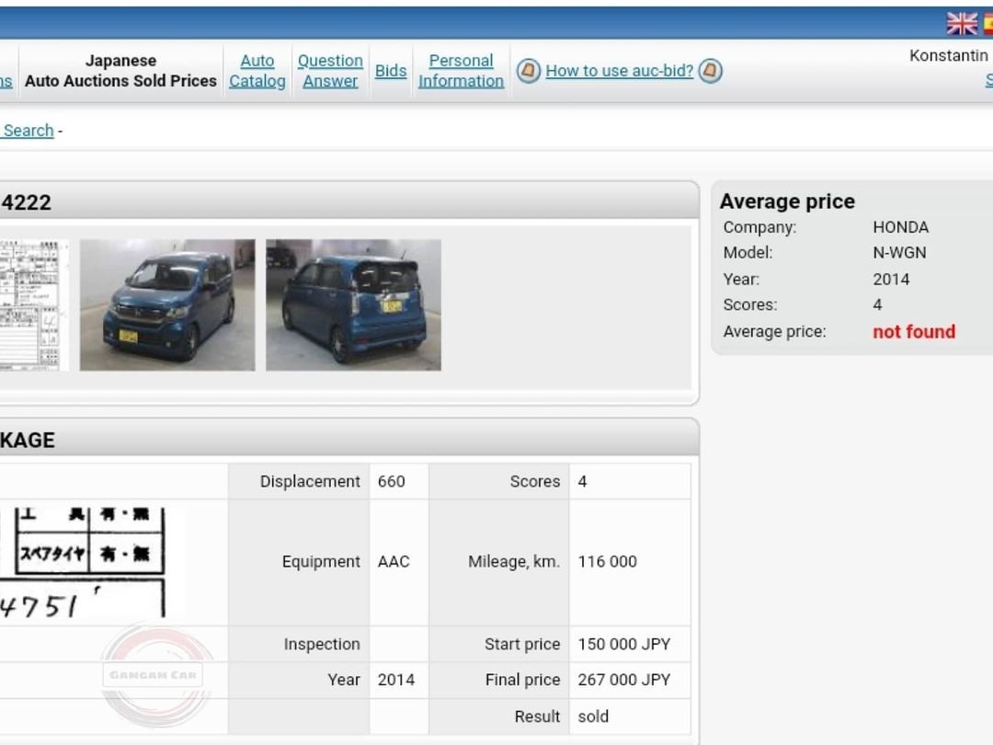This screenshot has height=745, width=993.
Task: Open Personal Information page
Action: click(x=461, y=70)
